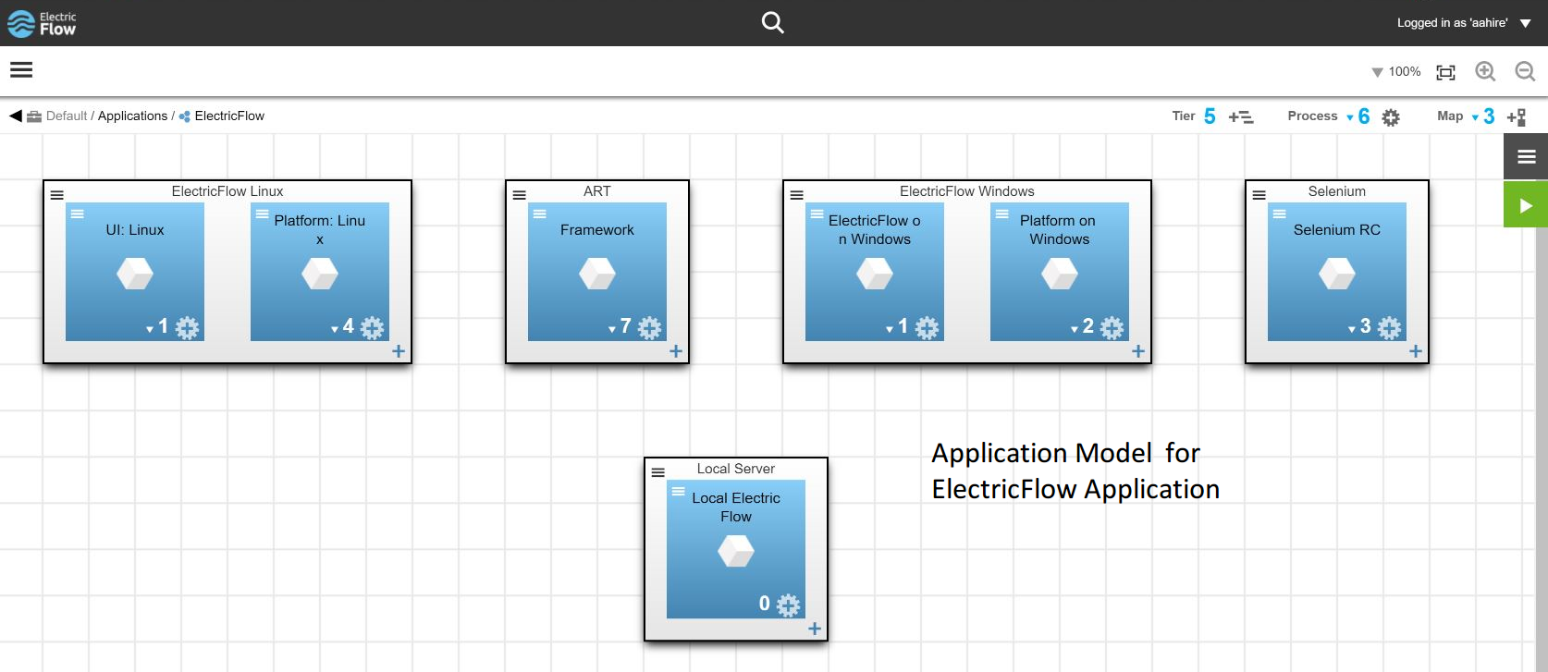Open the Local Server tier menu
The width and height of the screenshot is (1548, 672).
658,472
